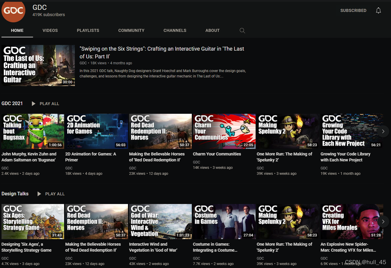The image size is (391, 268).
Task: Go to the CHANNELS tab
Action: tap(175, 30)
